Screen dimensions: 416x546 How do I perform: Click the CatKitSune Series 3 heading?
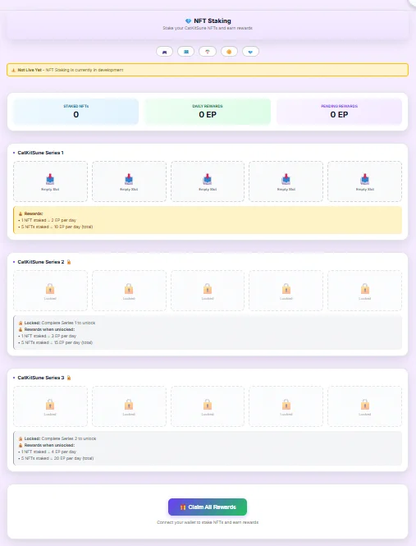point(41,378)
